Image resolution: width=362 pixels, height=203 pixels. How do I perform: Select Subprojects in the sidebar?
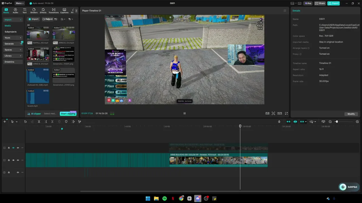(10, 32)
